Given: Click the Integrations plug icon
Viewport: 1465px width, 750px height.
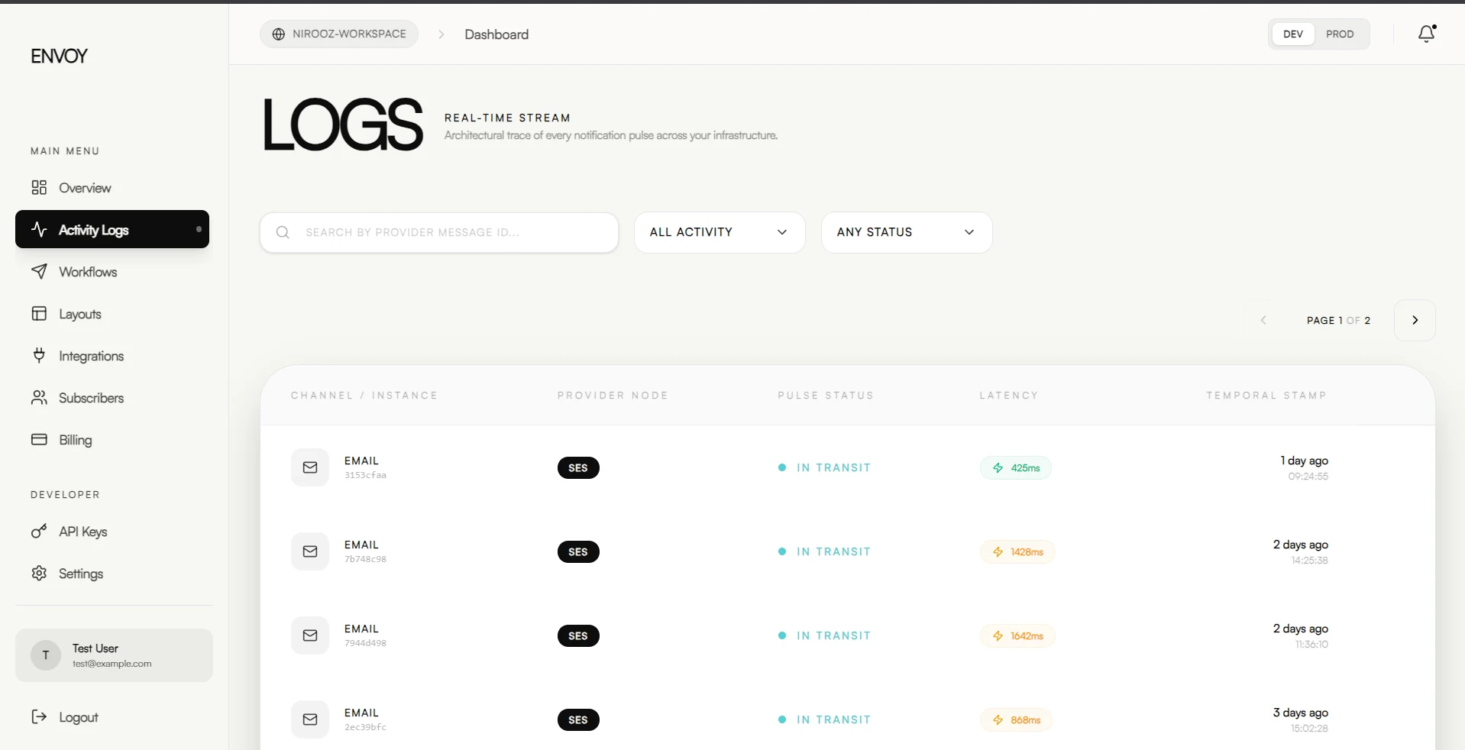Looking at the screenshot, I should pyautogui.click(x=39, y=355).
